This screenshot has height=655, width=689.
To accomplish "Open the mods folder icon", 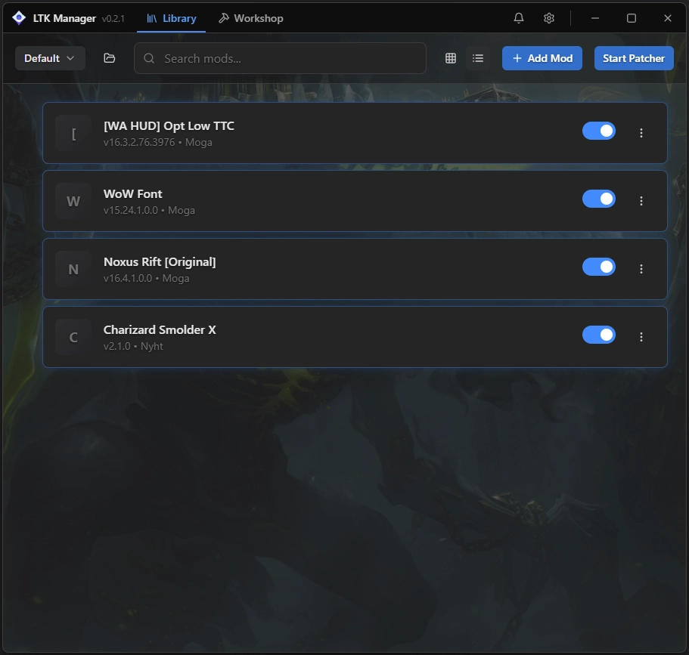I will coord(110,58).
